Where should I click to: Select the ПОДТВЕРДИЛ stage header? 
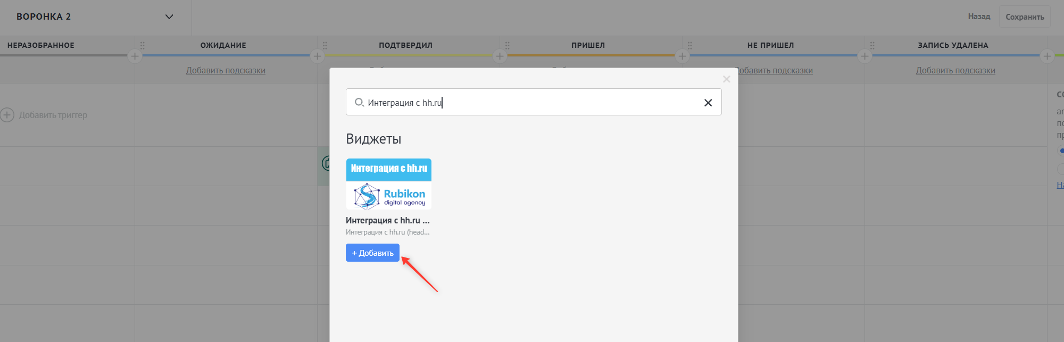pos(406,45)
